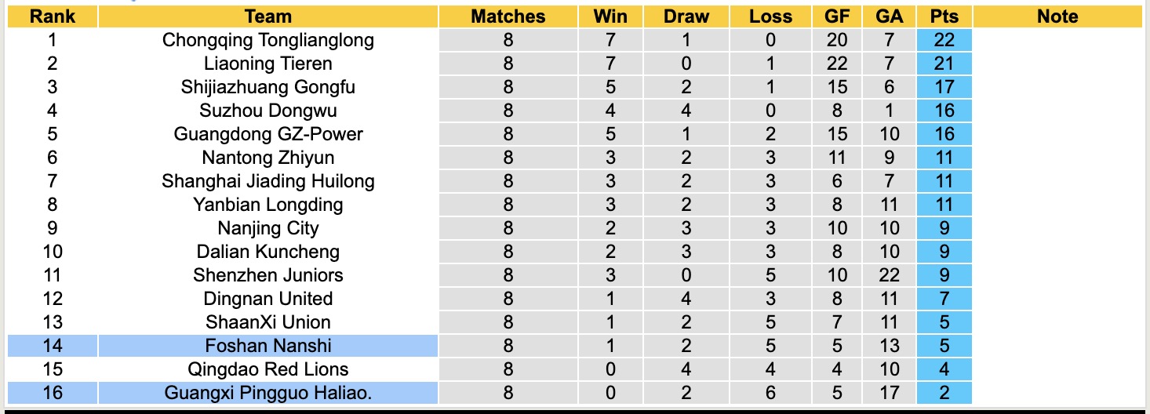1150x414 pixels.
Task: Select the highlighted rank 14 cell
Action: pyautogui.click(x=52, y=346)
